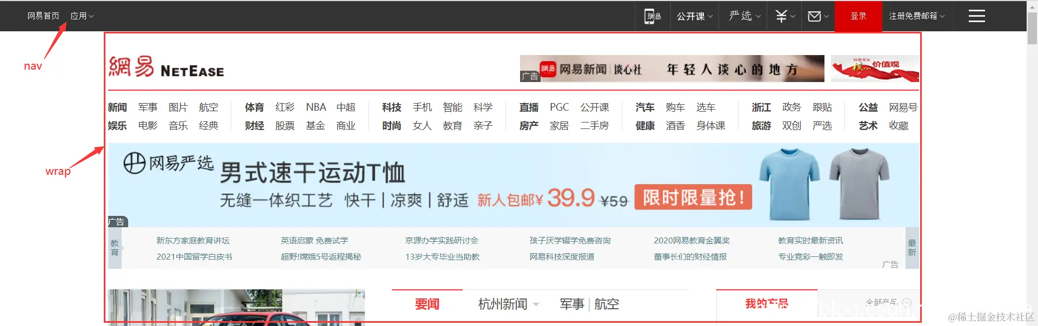Image resolution: width=1038 pixels, height=326 pixels.
Task: Open the 股票 link
Action: click(x=285, y=126)
